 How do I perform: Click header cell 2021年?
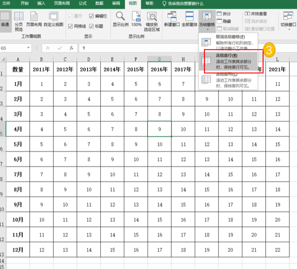pyautogui.click(x=277, y=69)
